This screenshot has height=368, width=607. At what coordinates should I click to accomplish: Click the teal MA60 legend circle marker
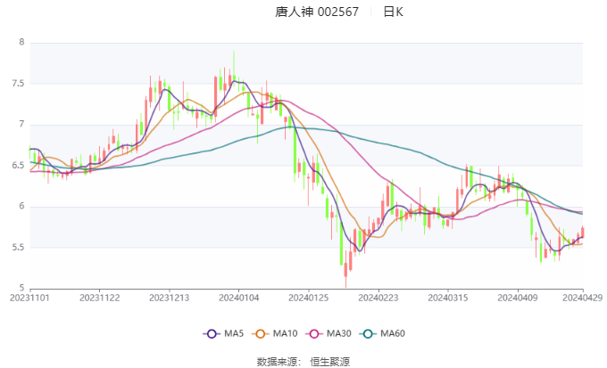(369, 333)
